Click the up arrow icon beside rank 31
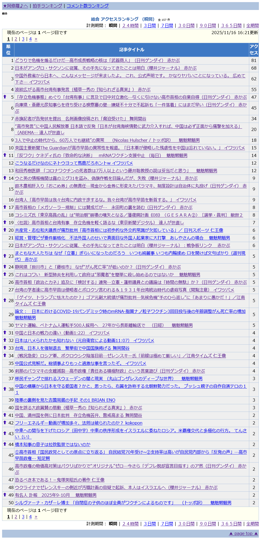This screenshot has height=546, width=261. [x=5, y=333]
